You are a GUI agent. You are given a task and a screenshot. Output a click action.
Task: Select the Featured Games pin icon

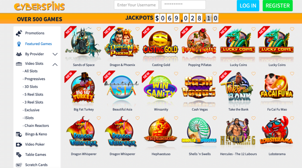19,44
